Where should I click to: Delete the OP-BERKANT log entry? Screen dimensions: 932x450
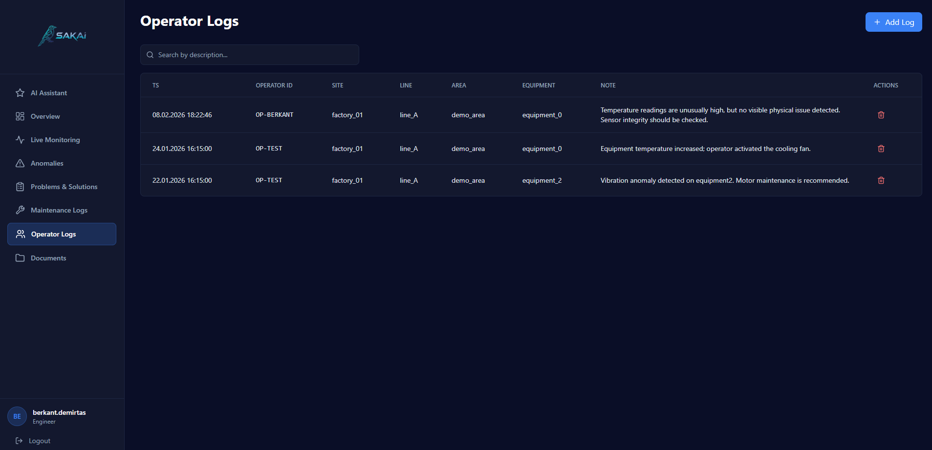click(881, 115)
